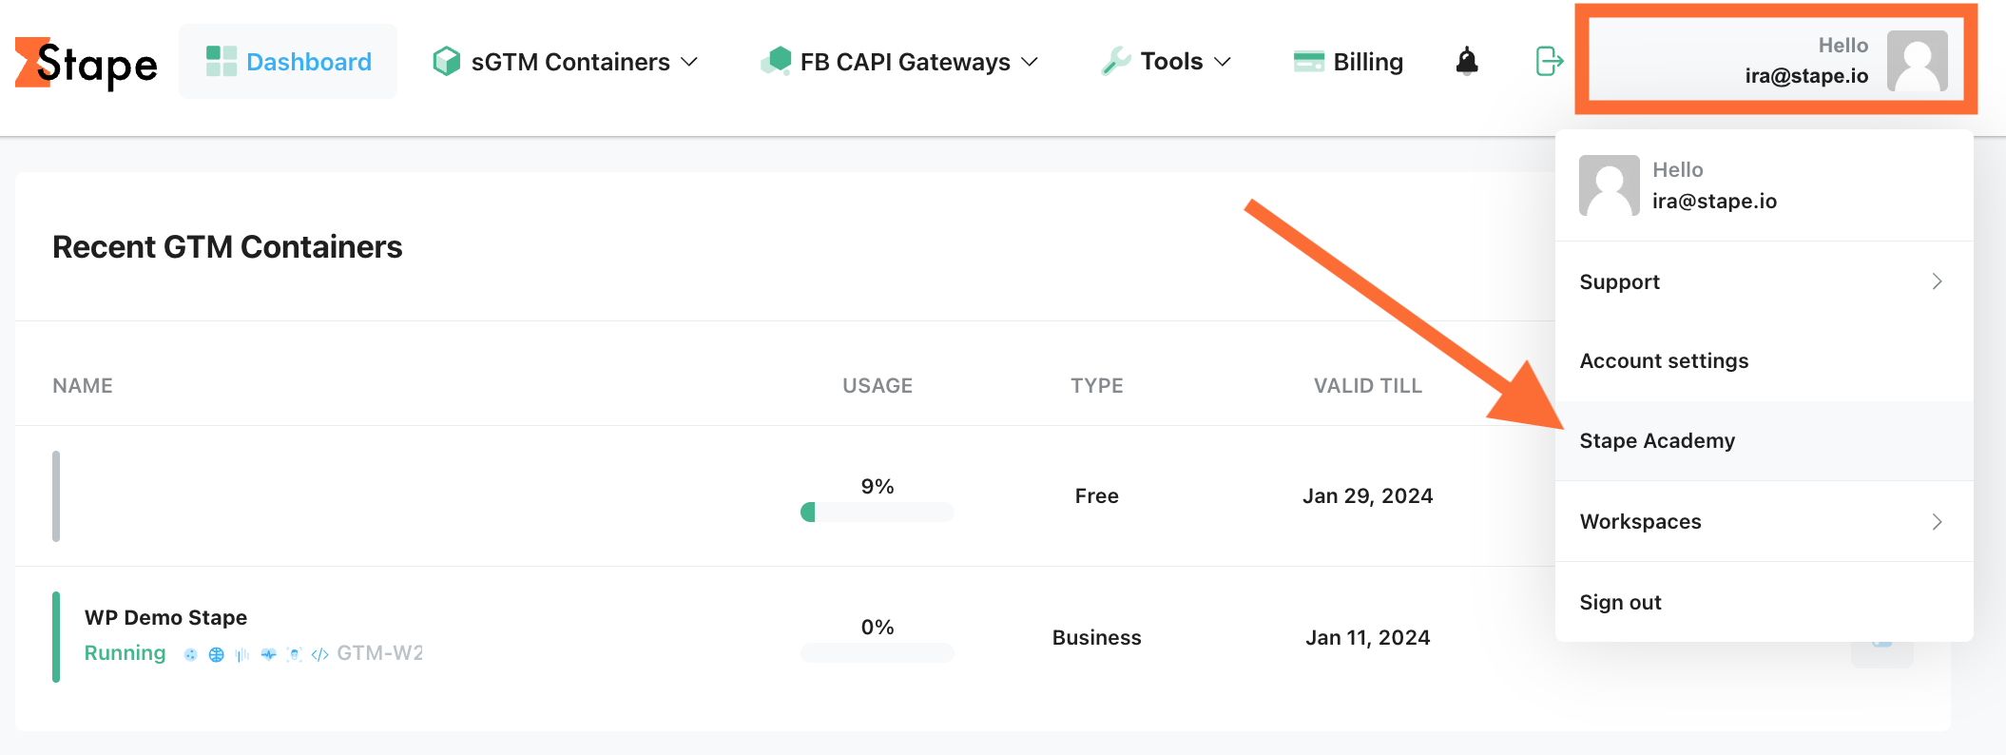
Task: Open the sGTM Containers menu label
Action: point(570,62)
